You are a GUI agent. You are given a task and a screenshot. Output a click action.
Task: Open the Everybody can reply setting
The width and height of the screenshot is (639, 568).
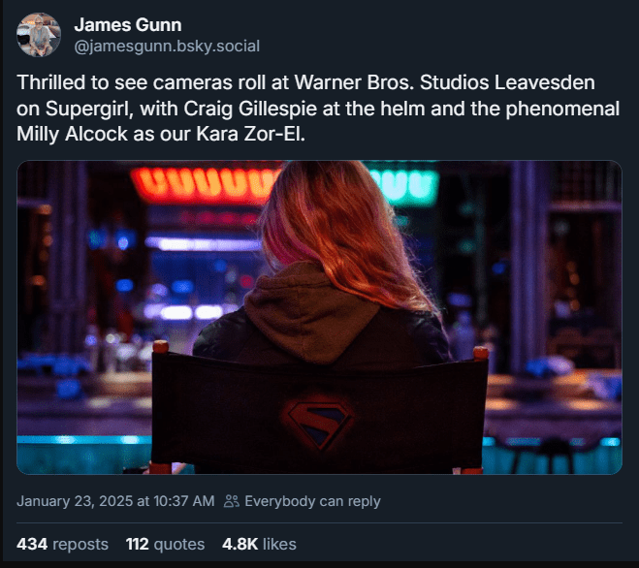tap(311, 501)
